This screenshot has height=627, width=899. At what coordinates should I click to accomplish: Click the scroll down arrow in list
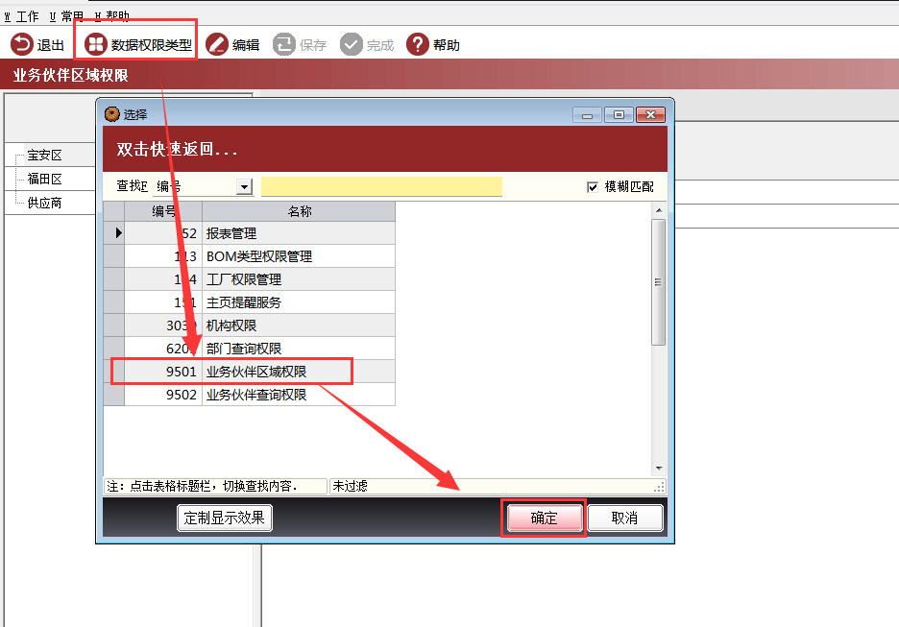pos(659,469)
